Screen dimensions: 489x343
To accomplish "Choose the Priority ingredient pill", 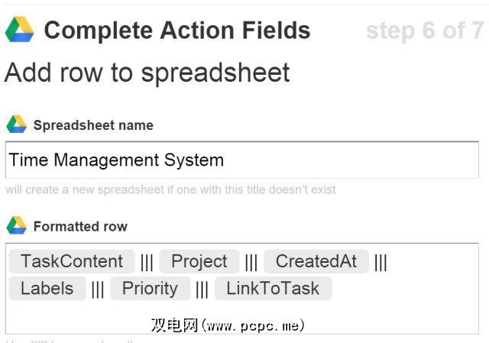I will (150, 289).
